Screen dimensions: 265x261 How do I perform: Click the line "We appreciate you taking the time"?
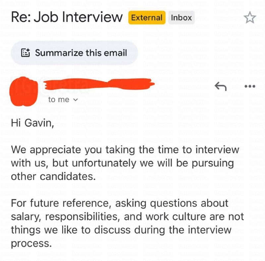coord(125,149)
